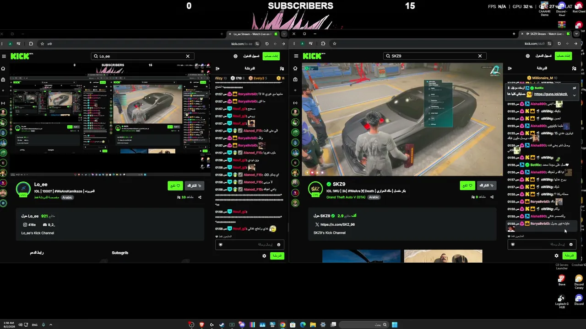Open language globe in SKZ9 window header
This screenshot has width=586, height=329.
(x=527, y=56)
